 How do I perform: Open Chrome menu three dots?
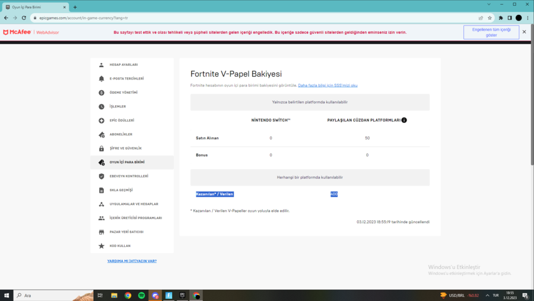[x=528, y=18]
